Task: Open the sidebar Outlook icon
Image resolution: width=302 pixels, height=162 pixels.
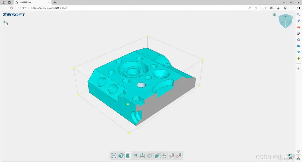Action: tap(298, 46)
